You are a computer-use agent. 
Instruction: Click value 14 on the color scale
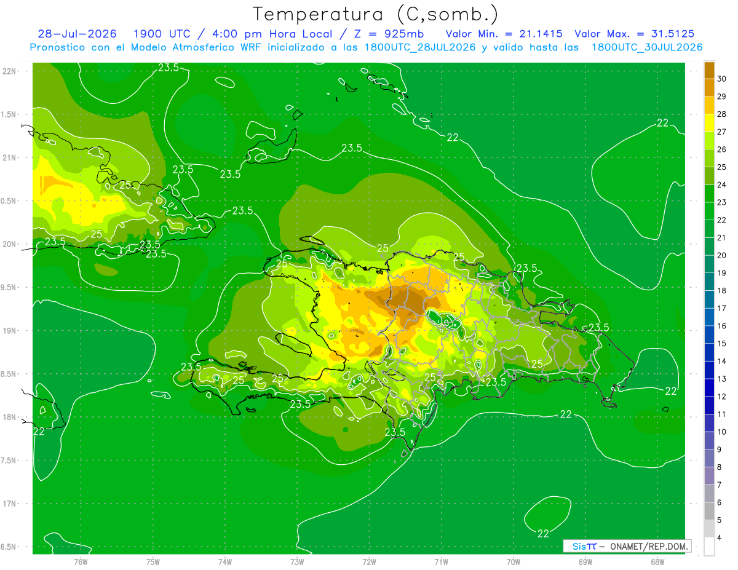click(722, 361)
